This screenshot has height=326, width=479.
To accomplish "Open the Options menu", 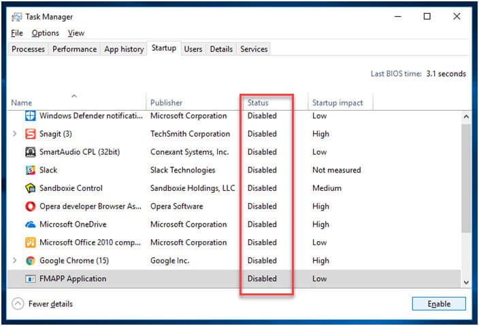I will [45, 33].
